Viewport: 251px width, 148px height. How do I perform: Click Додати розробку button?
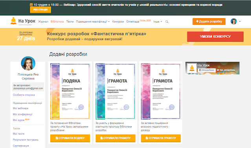click(x=209, y=22)
